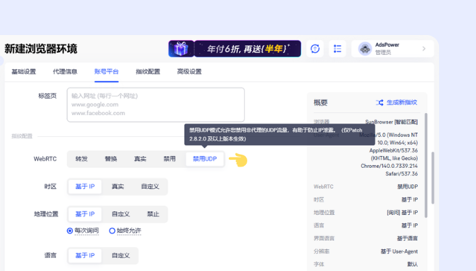
Task: Click the refresh update circular arrow icon
Action: (x=315, y=48)
